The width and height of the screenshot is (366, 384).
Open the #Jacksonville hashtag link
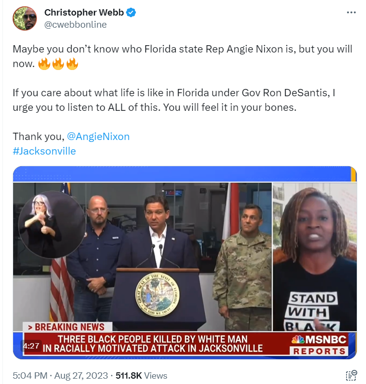tap(44, 151)
